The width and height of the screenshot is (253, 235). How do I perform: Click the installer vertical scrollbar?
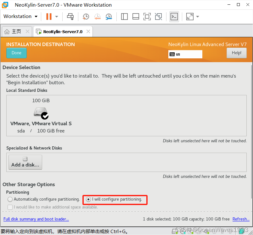click(252, 131)
